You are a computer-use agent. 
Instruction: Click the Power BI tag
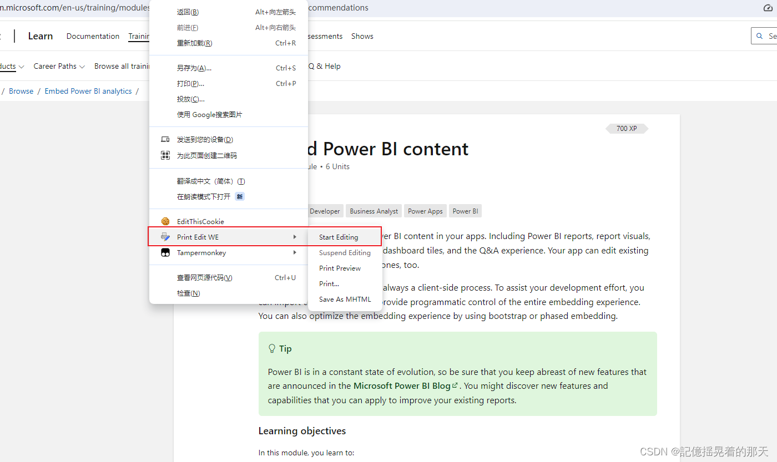[x=465, y=211]
